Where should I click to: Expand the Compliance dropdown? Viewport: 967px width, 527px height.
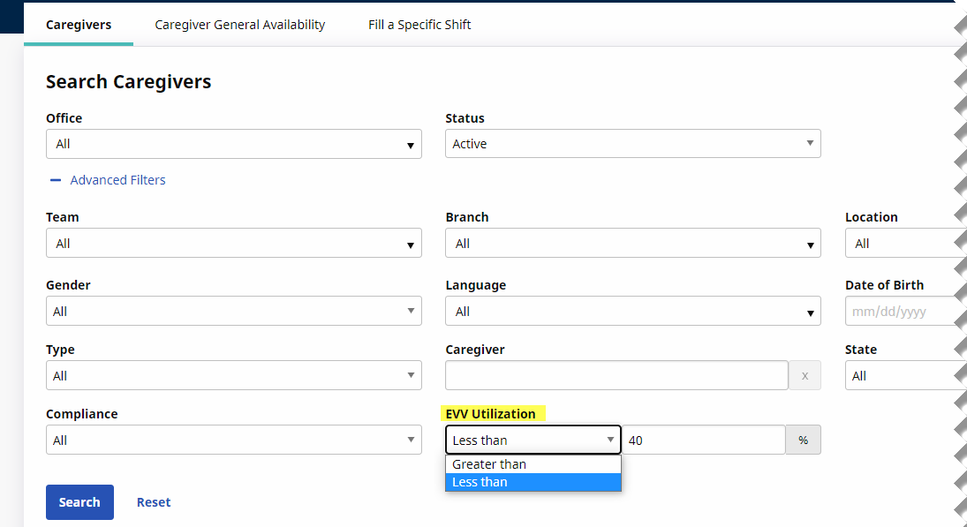233,440
